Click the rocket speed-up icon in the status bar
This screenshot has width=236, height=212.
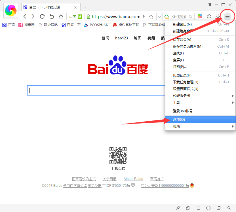(x=178, y=208)
